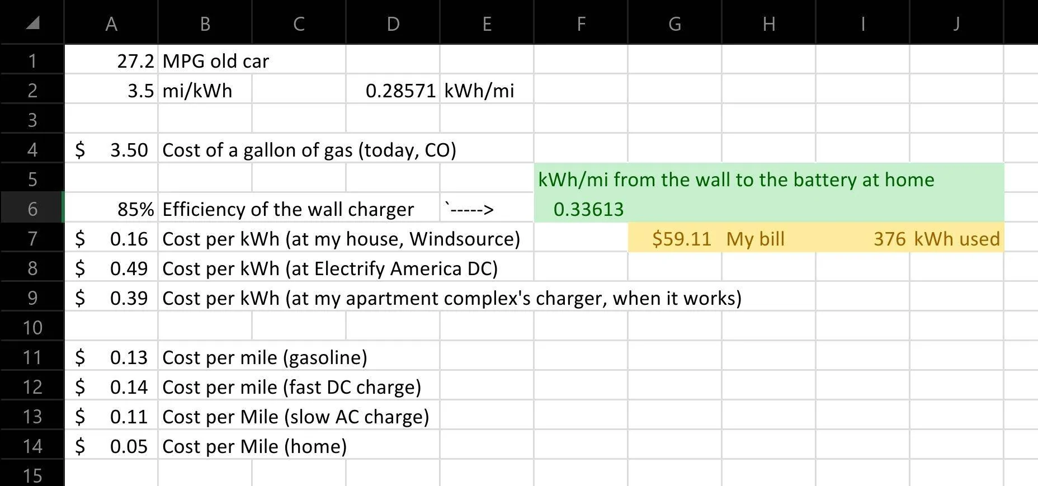Select column G header

[675, 23]
